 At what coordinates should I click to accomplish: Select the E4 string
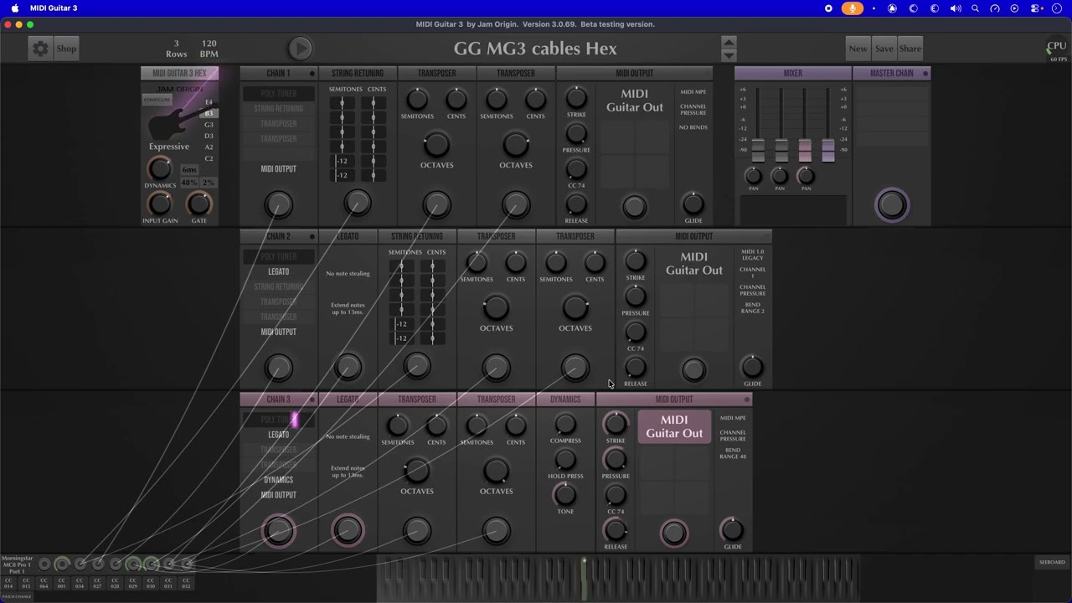pos(209,102)
